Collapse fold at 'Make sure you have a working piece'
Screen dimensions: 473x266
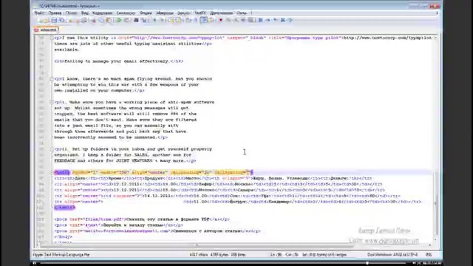click(52, 102)
